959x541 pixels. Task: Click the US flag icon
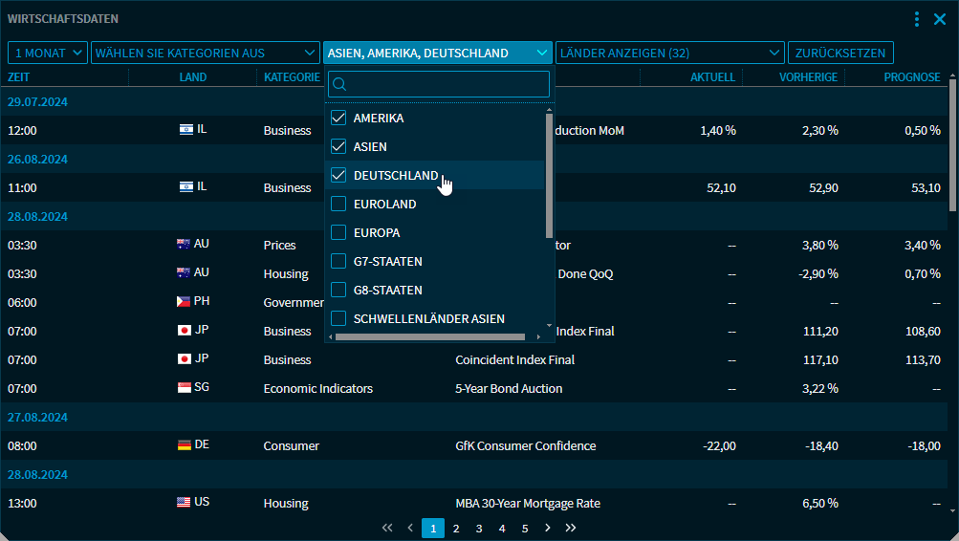pos(185,503)
